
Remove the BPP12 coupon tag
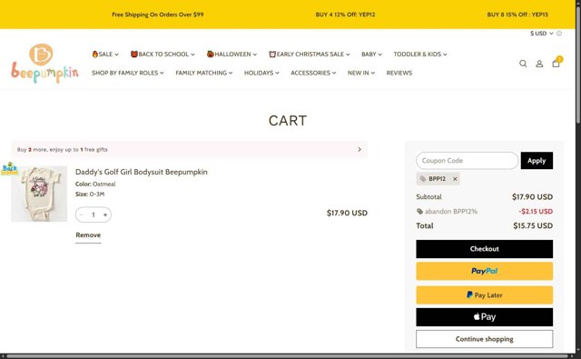click(455, 179)
